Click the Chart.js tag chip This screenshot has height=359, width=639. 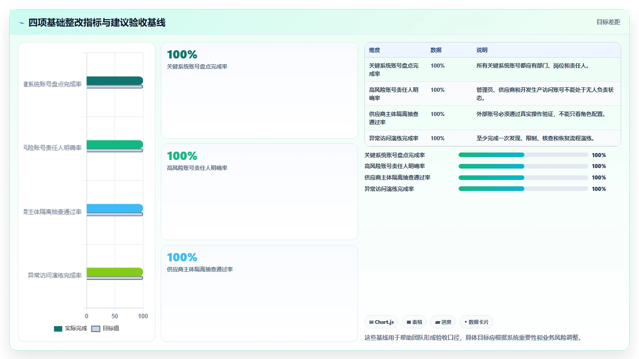click(381, 322)
